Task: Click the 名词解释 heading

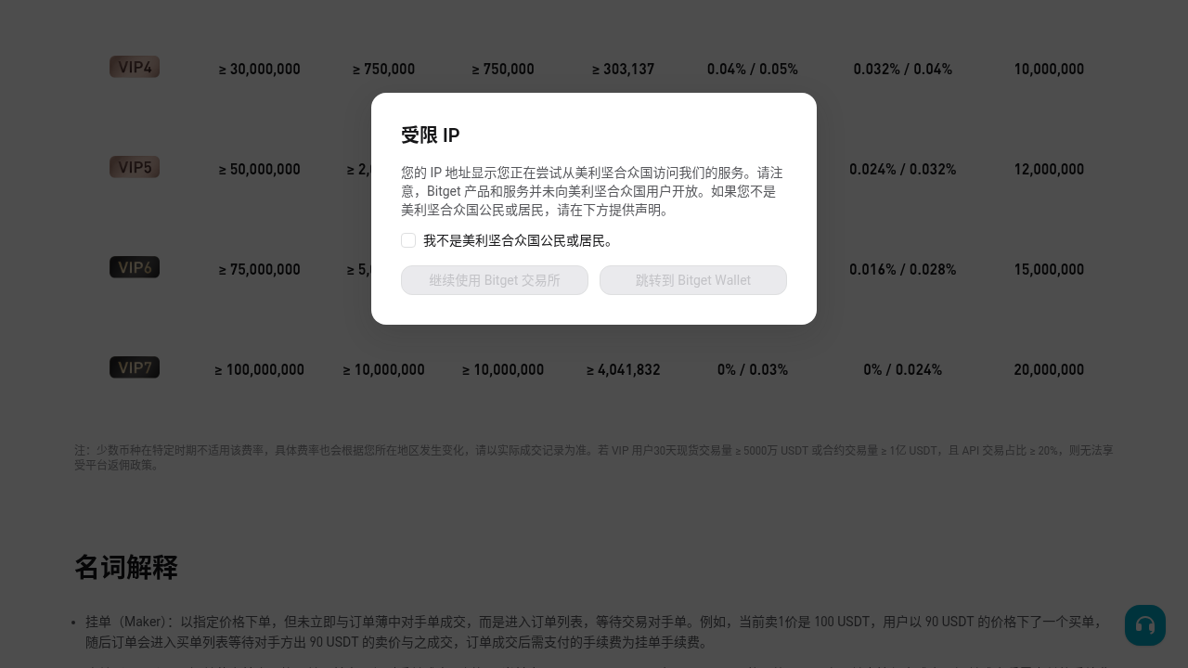Action: [x=126, y=567]
